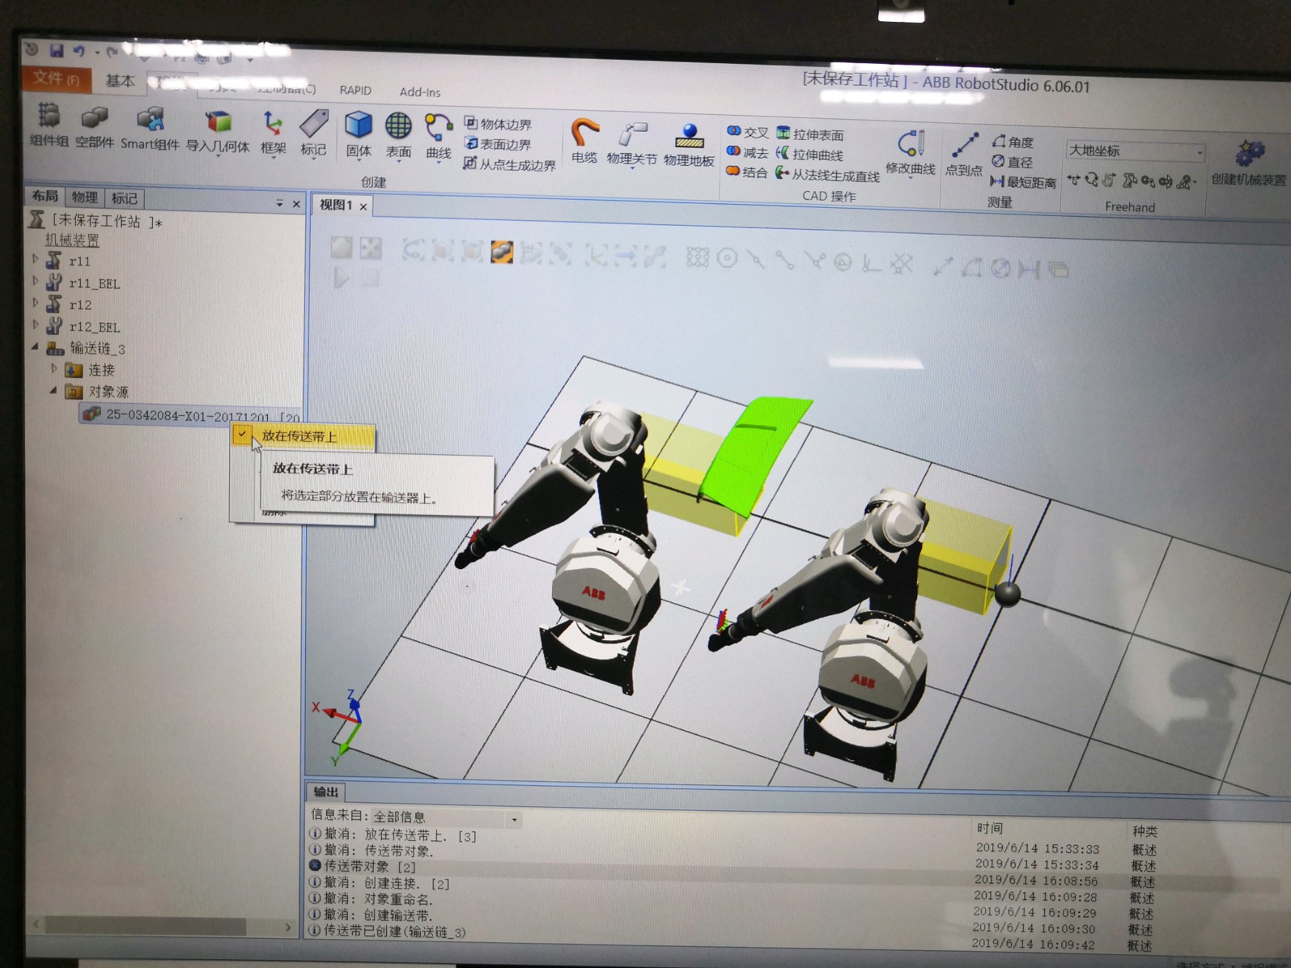
Task: Click the Modify Curve (修改曲线) icon
Action: 910,145
